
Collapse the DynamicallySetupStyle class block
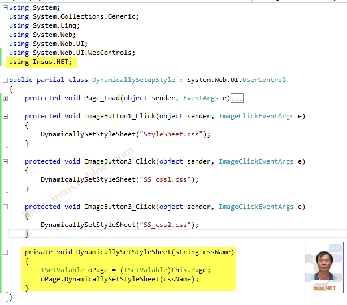(x=5, y=80)
